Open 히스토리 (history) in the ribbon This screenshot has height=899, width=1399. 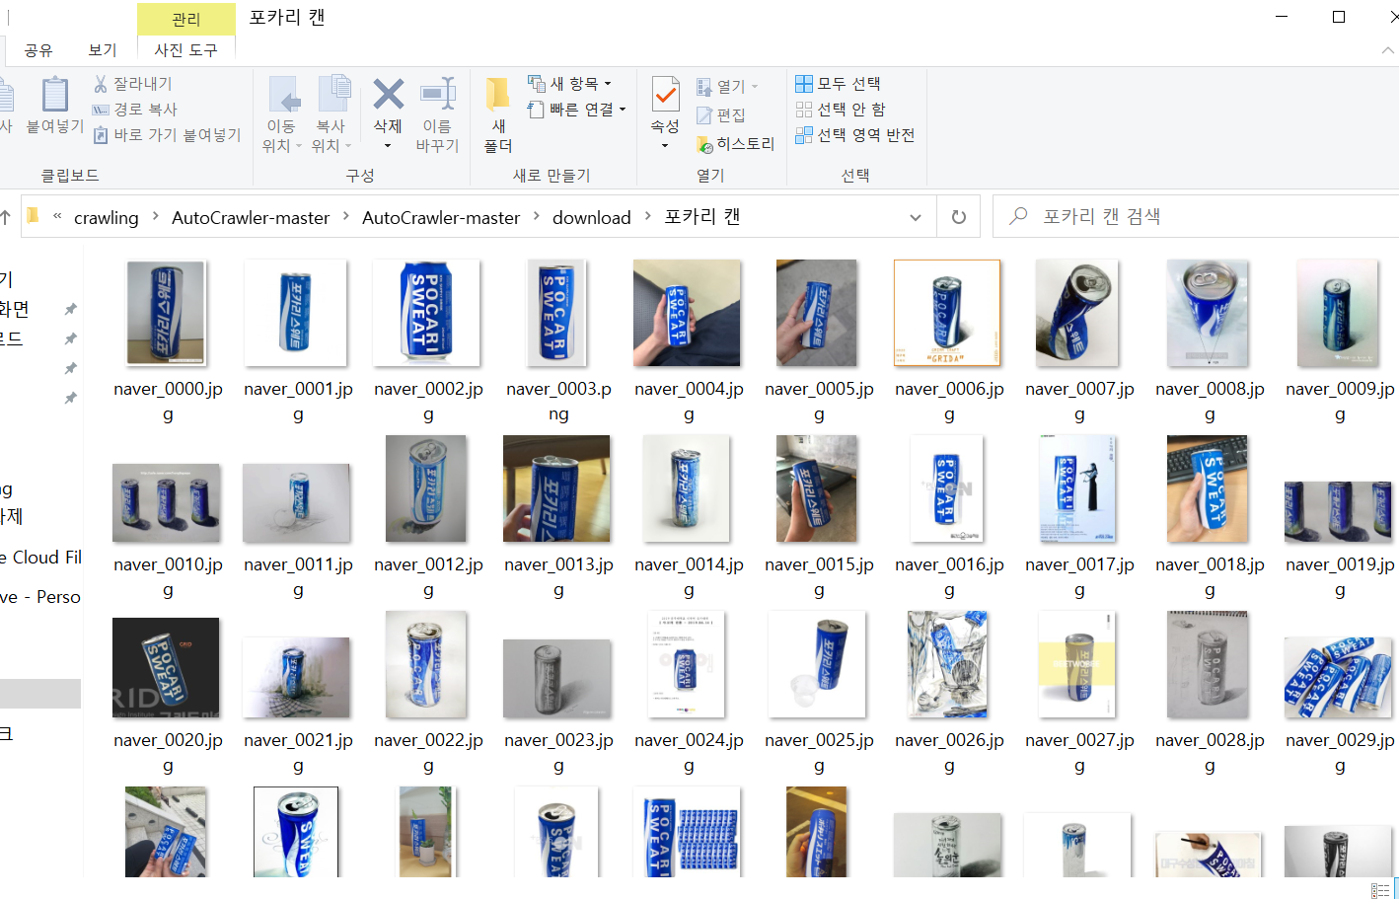[x=735, y=144]
